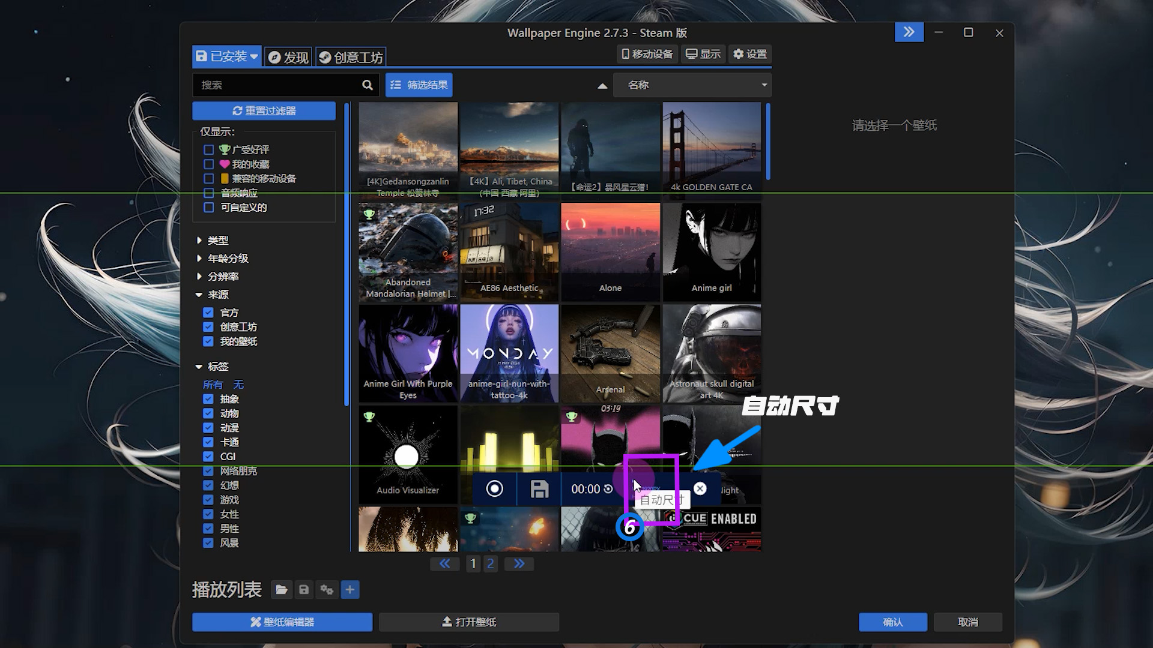This screenshot has height=648, width=1153.
Task: Open playlist settings gears icon
Action: (327, 590)
